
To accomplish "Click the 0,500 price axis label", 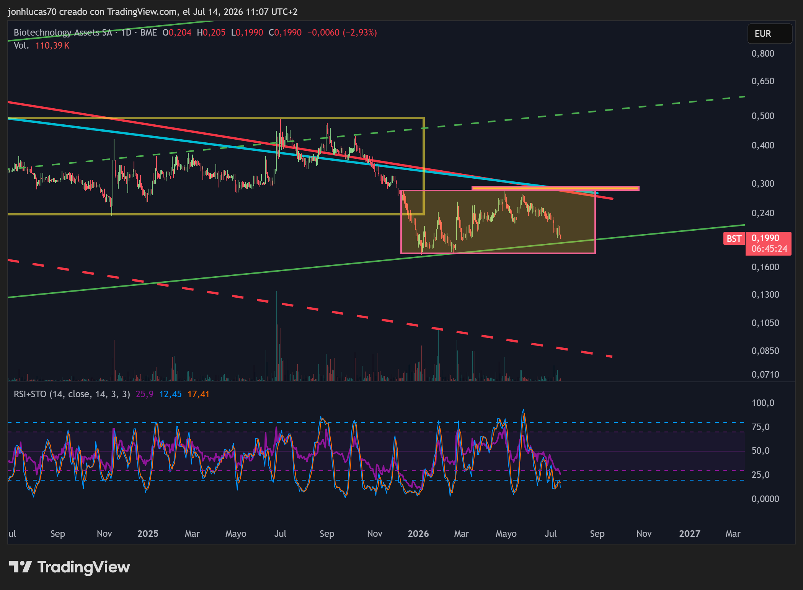I will pos(762,116).
